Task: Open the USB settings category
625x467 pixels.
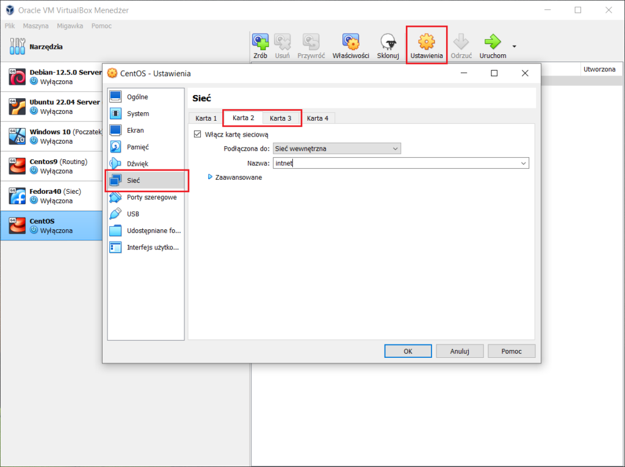Action: (132, 214)
